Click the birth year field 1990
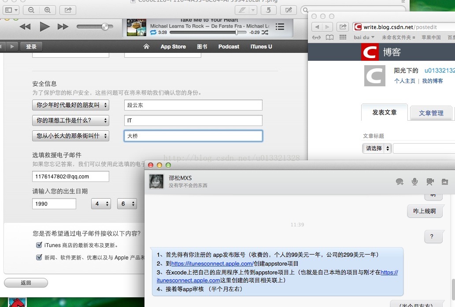The height and width of the screenshot is (307, 455). coord(54,203)
